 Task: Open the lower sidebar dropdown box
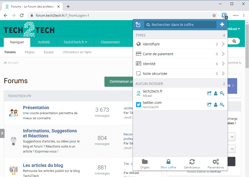point(232,149)
